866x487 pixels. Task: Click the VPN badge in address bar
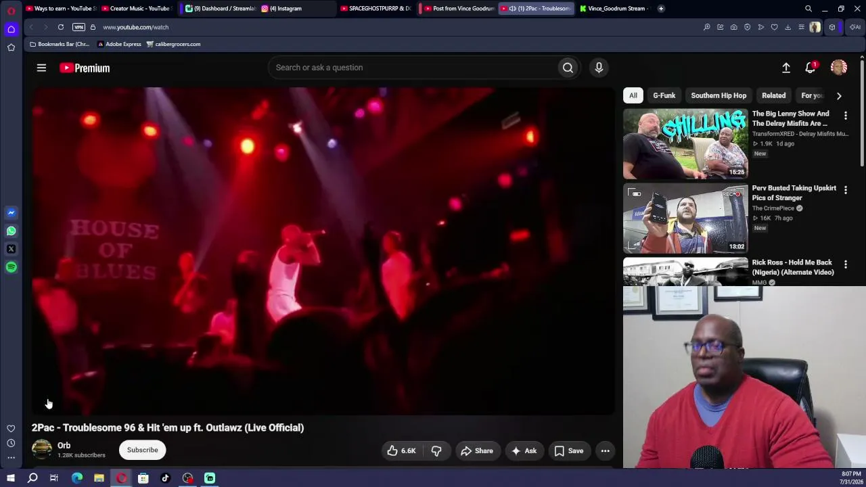tap(78, 27)
